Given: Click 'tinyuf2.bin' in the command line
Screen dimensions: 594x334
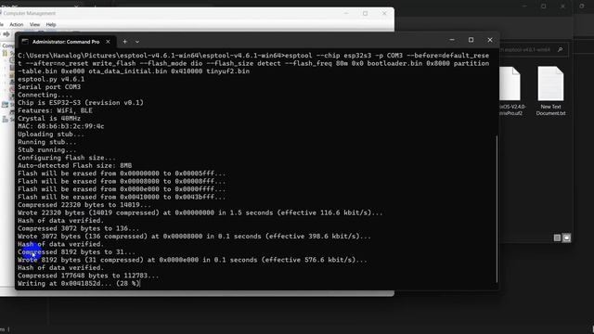Looking at the screenshot, I should coord(227,71).
